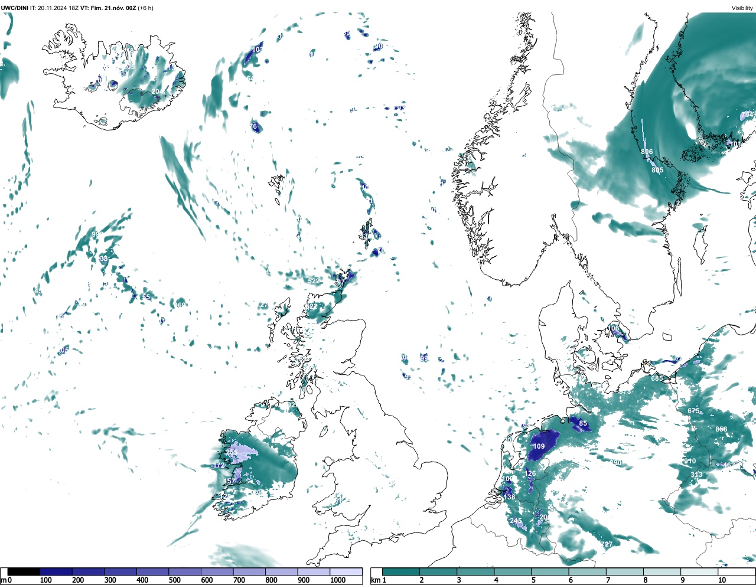Click the '500' tick label on metre scale
The image size is (756, 585).
click(175, 580)
